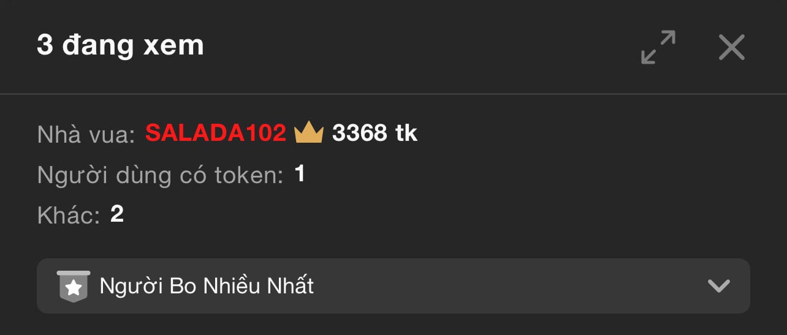Click the star badge icon in dropdown
This screenshot has height=335, width=787.
74,286
